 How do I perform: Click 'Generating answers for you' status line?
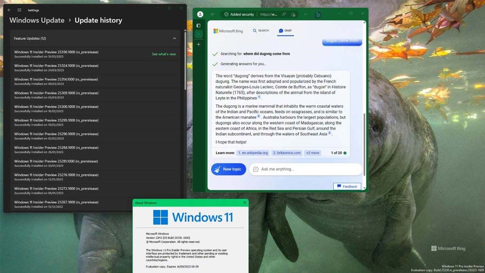tap(243, 64)
